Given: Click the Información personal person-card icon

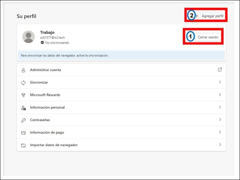Looking at the screenshot, I should tap(24, 108).
